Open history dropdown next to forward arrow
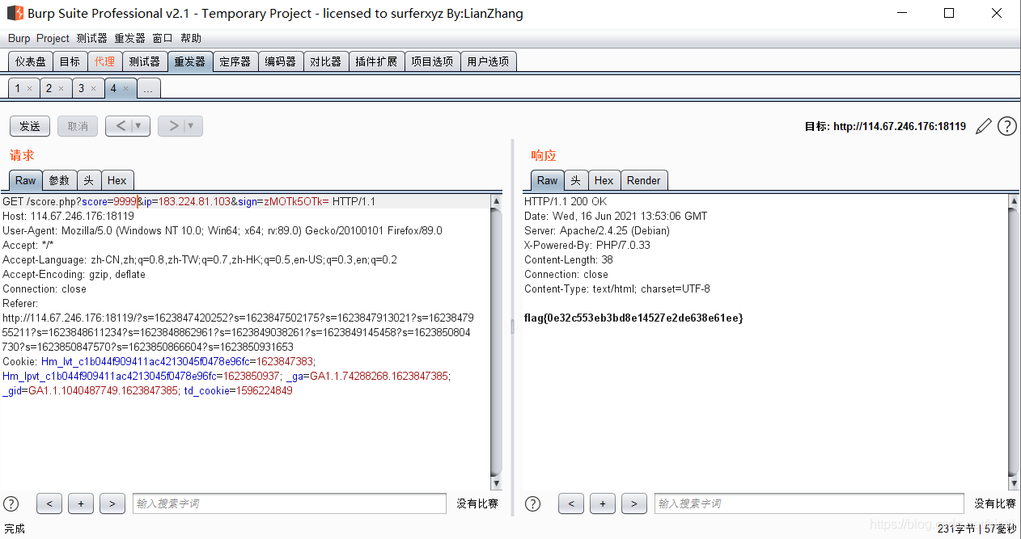 tap(193, 126)
